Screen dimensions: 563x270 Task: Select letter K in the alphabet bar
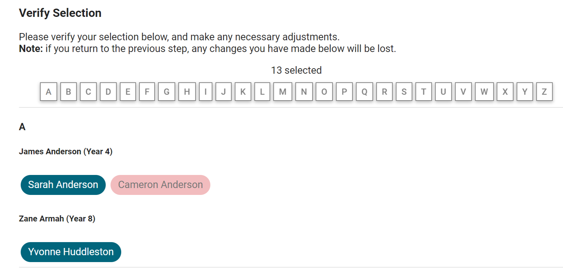pos(243,92)
